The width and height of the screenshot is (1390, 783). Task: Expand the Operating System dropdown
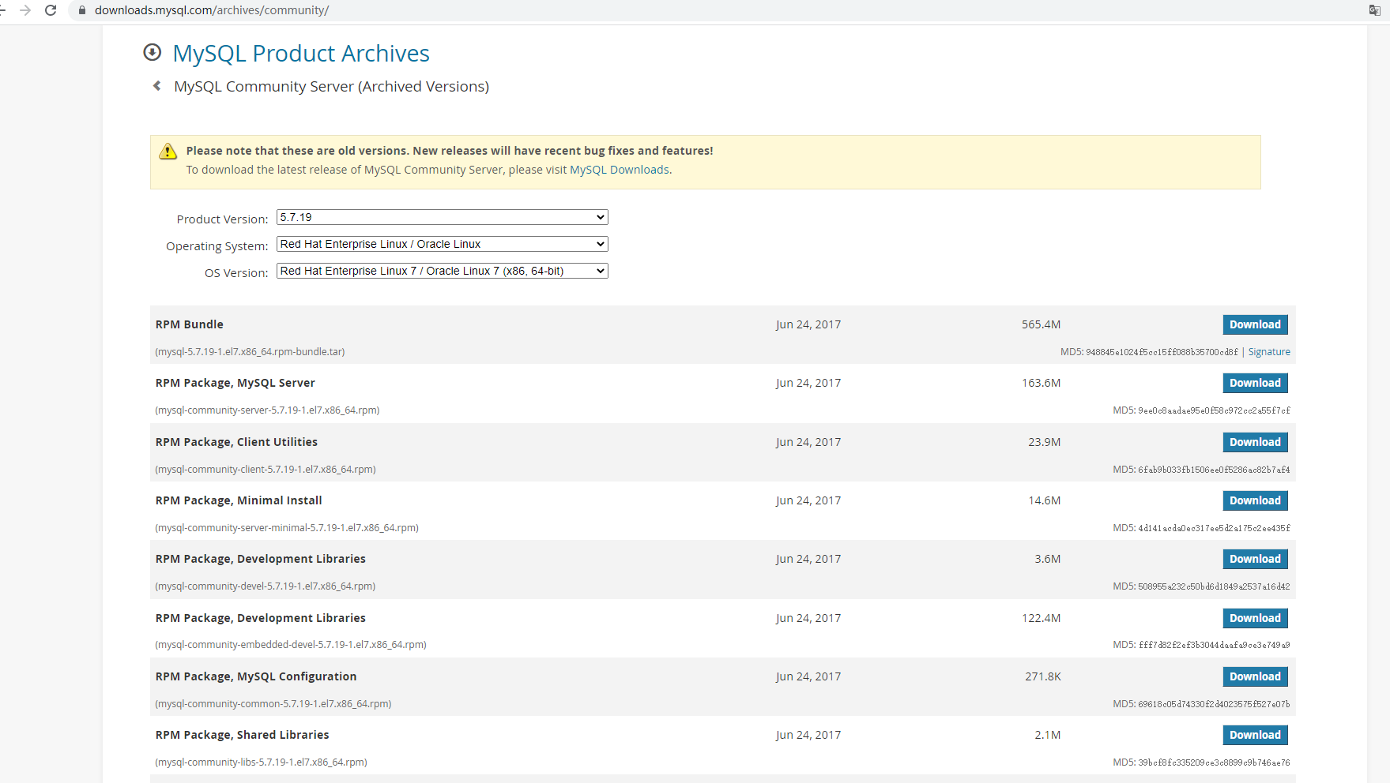pyautogui.click(x=442, y=244)
